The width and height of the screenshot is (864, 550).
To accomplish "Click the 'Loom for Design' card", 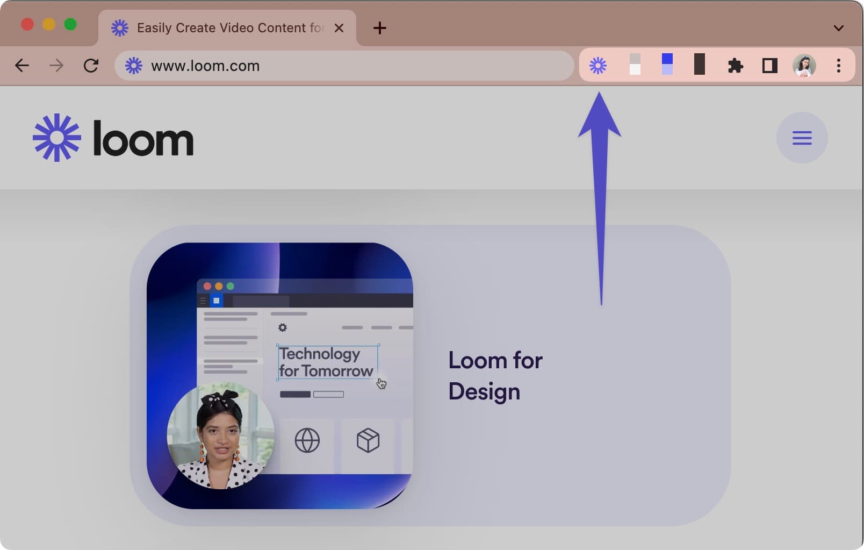I will click(494, 375).
